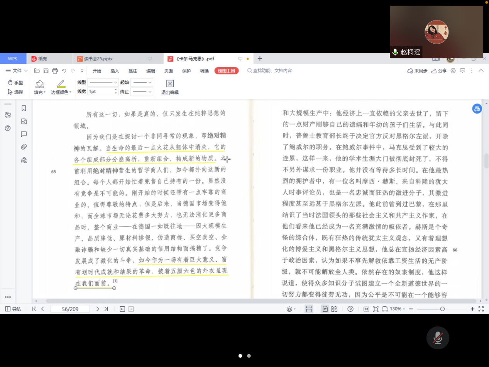Open the 线型 line style dropdown
This screenshot has height=367, width=489.
103,82
